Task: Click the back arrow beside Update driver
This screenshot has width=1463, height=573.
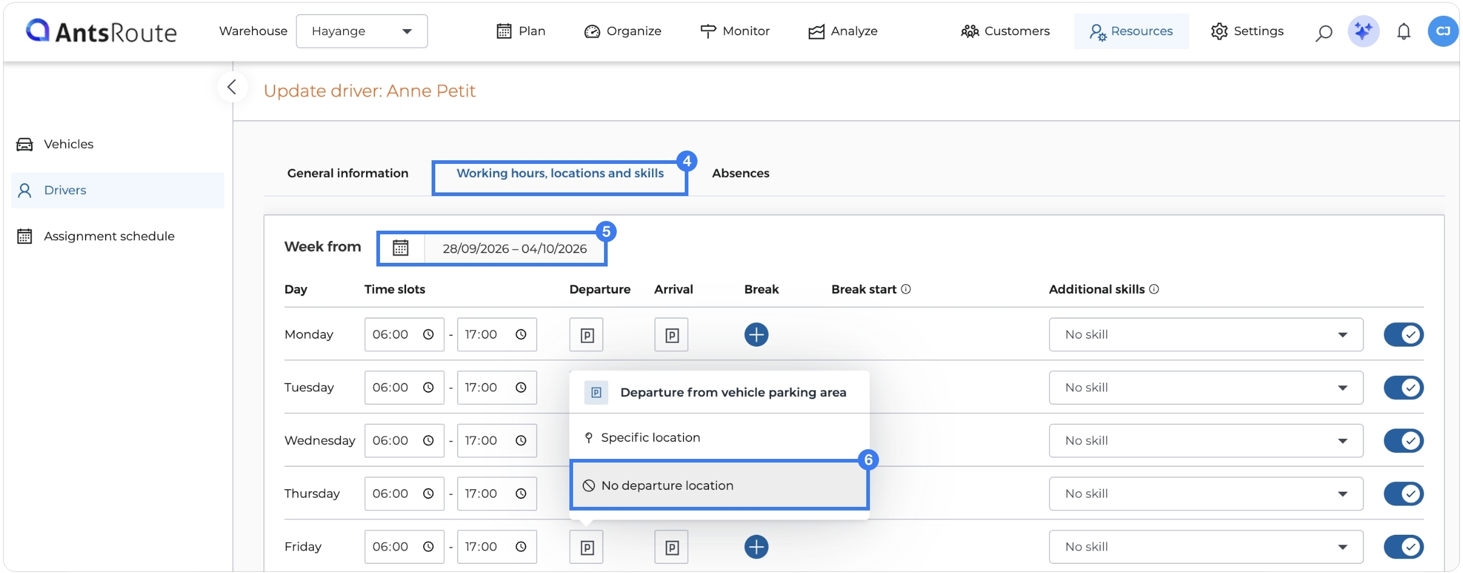Action: [232, 87]
